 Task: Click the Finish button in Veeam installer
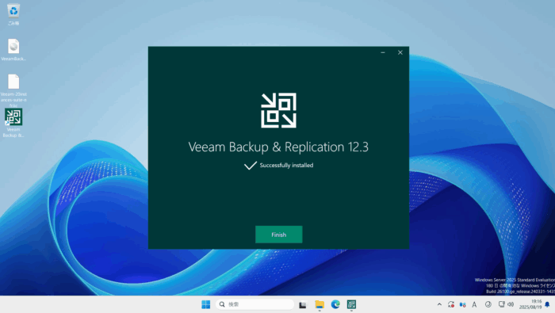(x=278, y=235)
